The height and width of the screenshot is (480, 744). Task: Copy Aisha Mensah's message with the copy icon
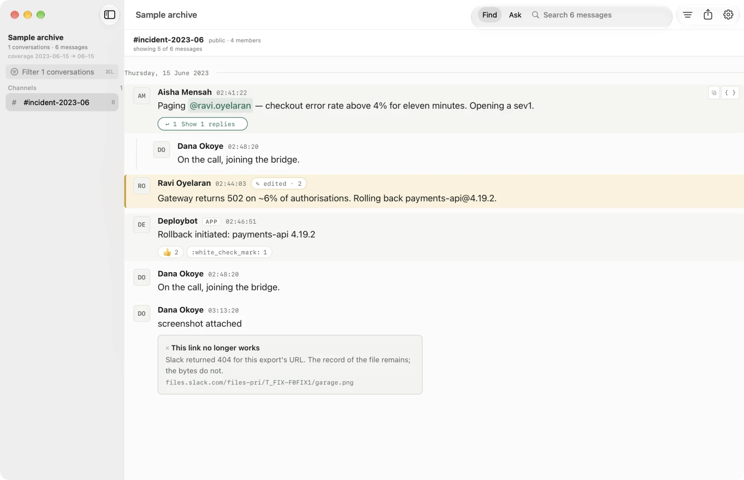pos(714,93)
